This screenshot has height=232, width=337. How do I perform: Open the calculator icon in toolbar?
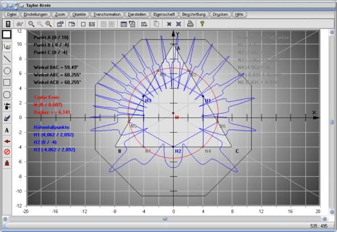point(8,24)
